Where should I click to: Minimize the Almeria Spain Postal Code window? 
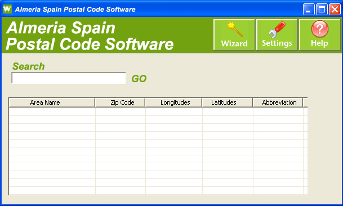[x=309, y=10]
